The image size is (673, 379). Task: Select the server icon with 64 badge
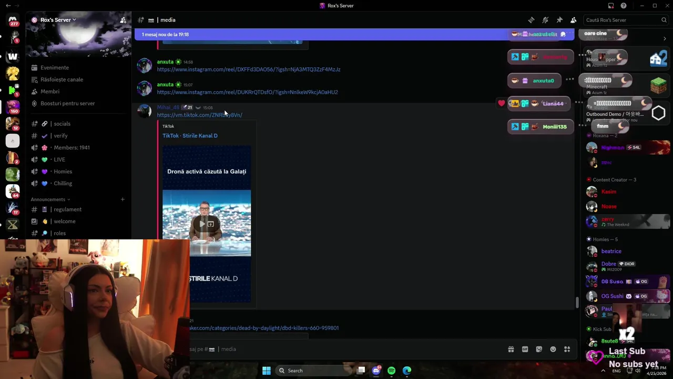click(x=13, y=191)
